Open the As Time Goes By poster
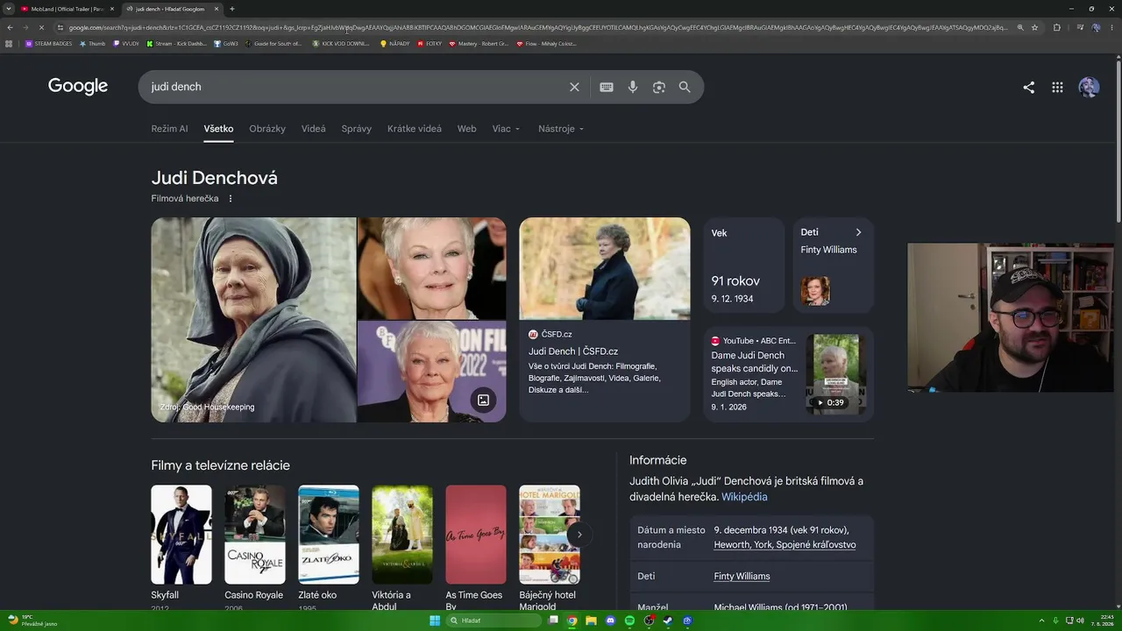Screen dimensions: 1122x631 [x=476, y=535]
